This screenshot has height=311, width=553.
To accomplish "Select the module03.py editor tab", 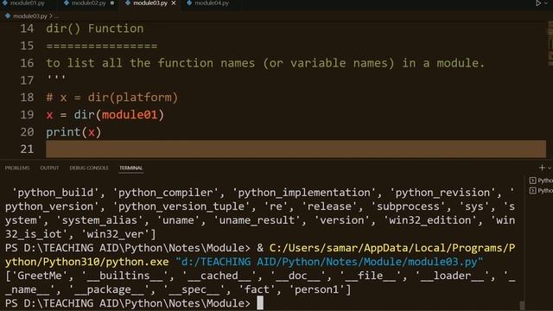I will click(150, 3).
